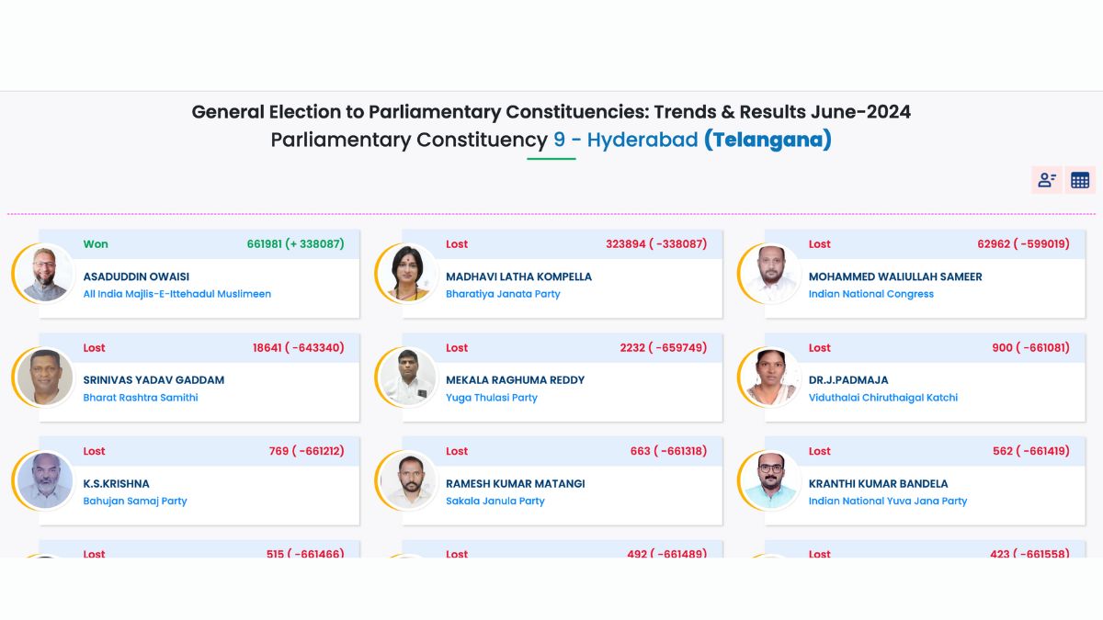Click the Won status on Owaisi card
Image resolution: width=1103 pixels, height=620 pixels.
click(96, 244)
